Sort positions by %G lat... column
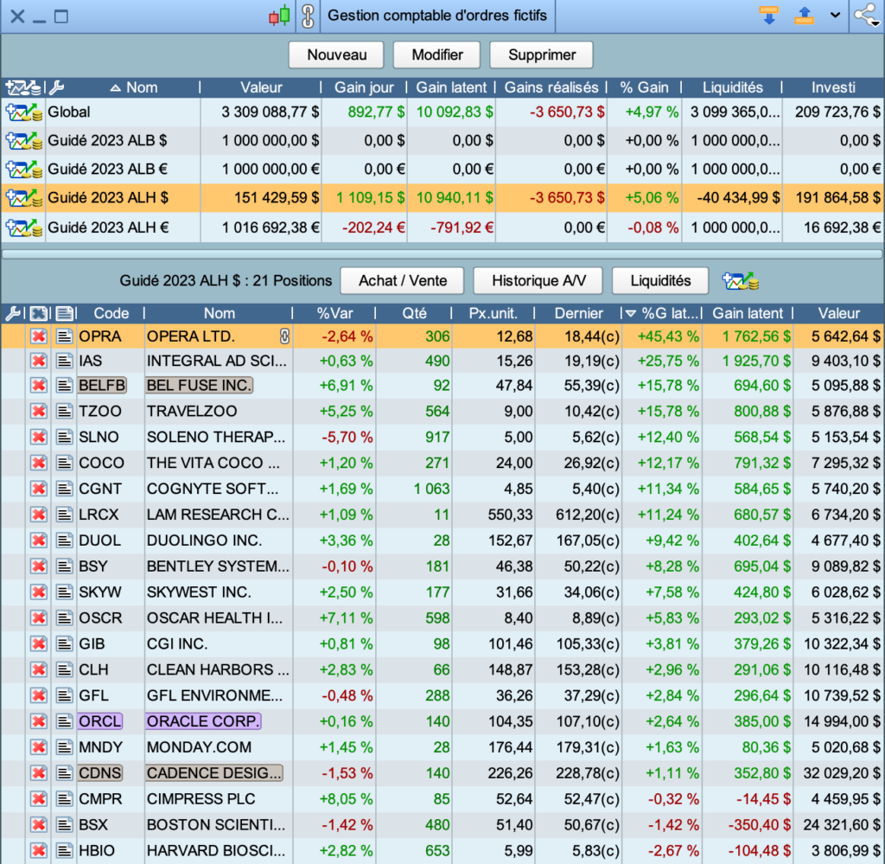Image resolution: width=885 pixels, height=864 pixels. coord(663,313)
